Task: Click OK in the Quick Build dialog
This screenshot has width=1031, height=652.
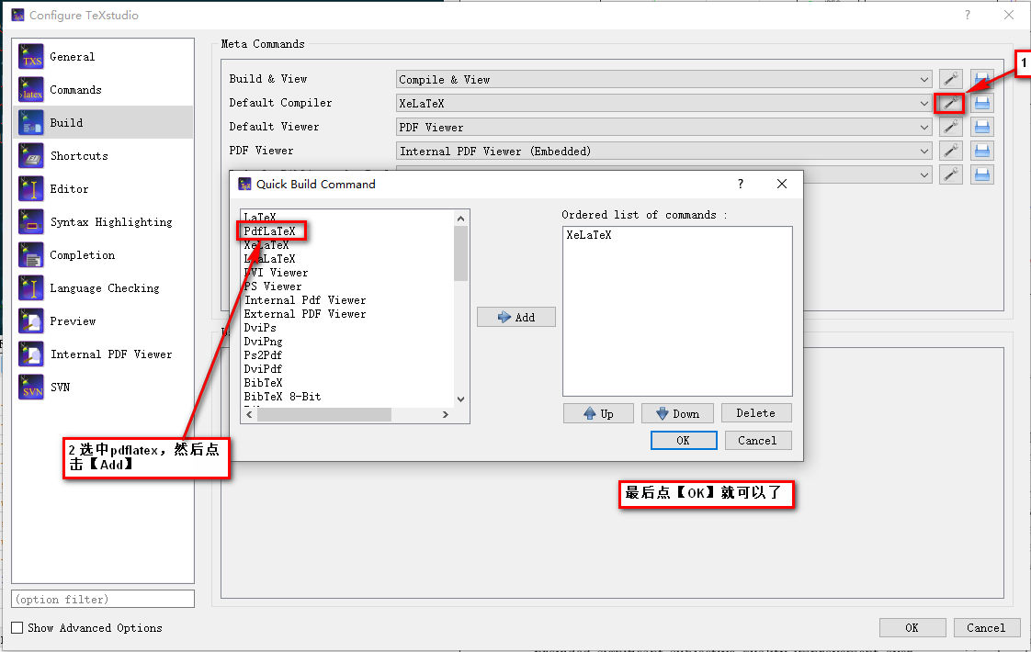Action: pyautogui.click(x=684, y=440)
